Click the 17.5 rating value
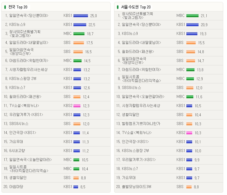The width and height of the screenshot is (227, 195). tap(89, 43)
